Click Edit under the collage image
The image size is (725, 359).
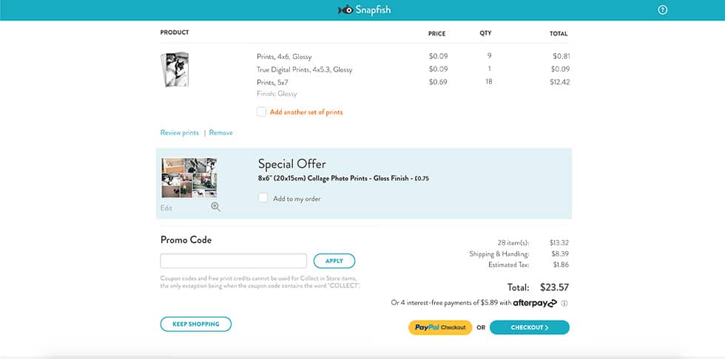pyautogui.click(x=166, y=208)
